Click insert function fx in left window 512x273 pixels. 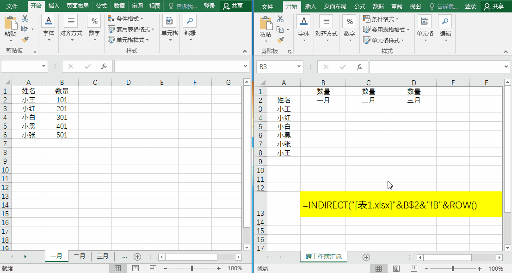click(104, 66)
